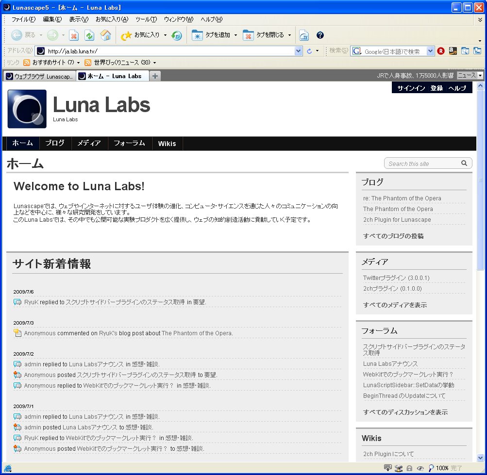
Task: Select the ブログ navigation tab
Action: click(55, 143)
